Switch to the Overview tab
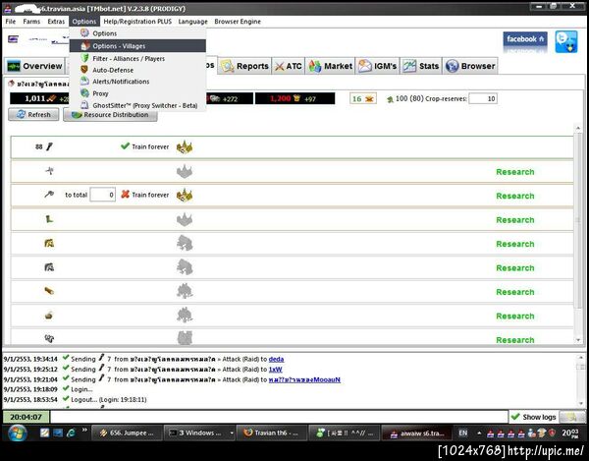589x461 pixels. (x=35, y=66)
